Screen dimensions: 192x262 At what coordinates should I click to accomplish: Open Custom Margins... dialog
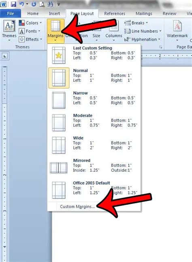pyautogui.click(x=77, y=207)
